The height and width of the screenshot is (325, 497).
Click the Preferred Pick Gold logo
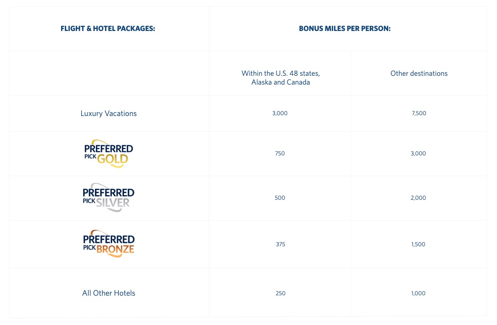tap(108, 154)
